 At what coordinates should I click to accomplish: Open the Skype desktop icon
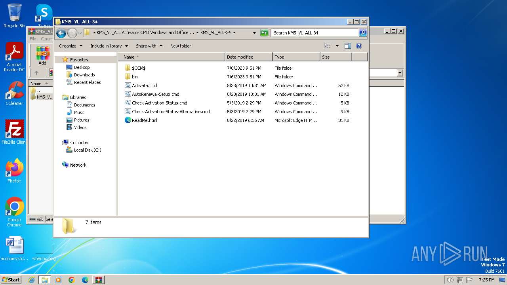click(x=44, y=16)
